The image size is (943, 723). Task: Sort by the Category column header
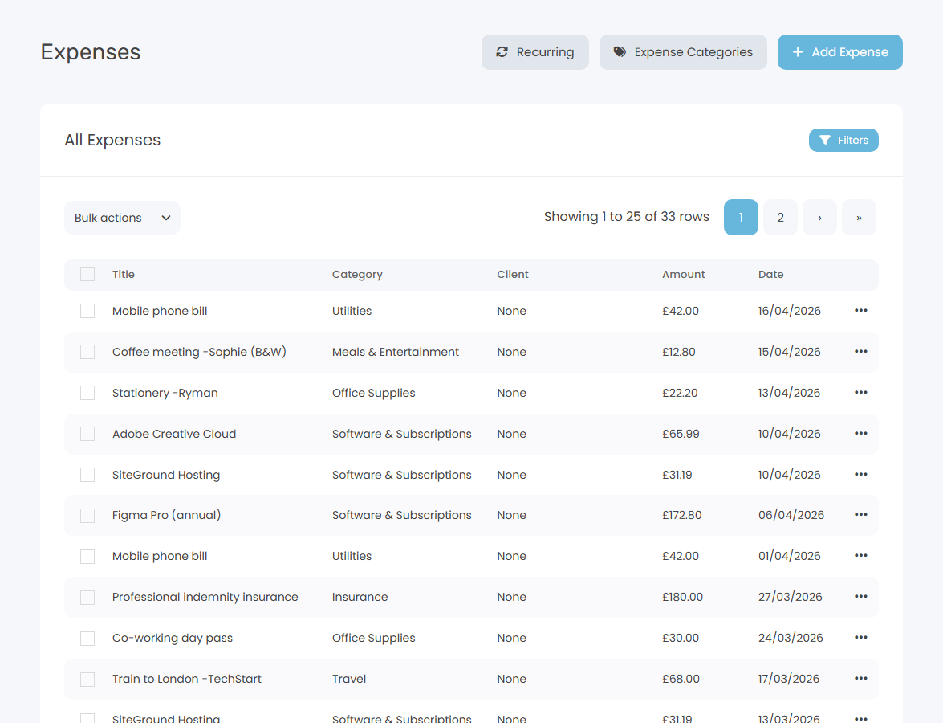point(357,274)
